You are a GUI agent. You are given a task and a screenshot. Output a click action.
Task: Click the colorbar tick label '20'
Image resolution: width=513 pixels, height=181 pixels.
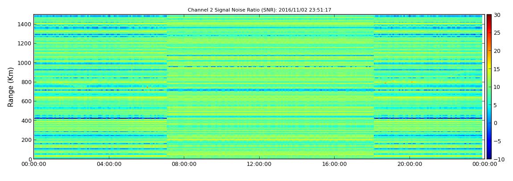(x=497, y=51)
